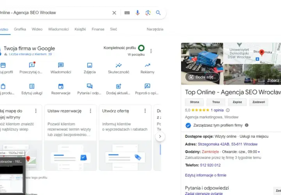Viewport: 281px width, 195px height.
Task: Click the Kompletność profilu green circle
Action: point(141,48)
